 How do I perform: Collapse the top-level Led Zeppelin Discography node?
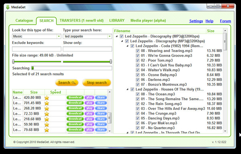(x=116, y=36)
